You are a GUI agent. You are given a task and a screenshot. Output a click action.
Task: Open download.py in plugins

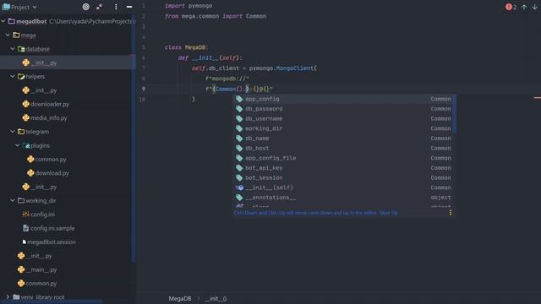click(52, 173)
